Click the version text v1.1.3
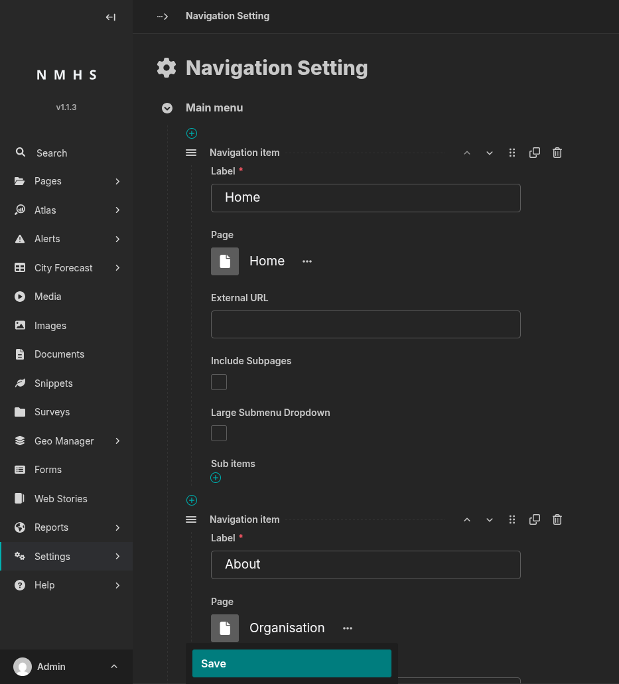This screenshot has width=619, height=684. [66, 107]
